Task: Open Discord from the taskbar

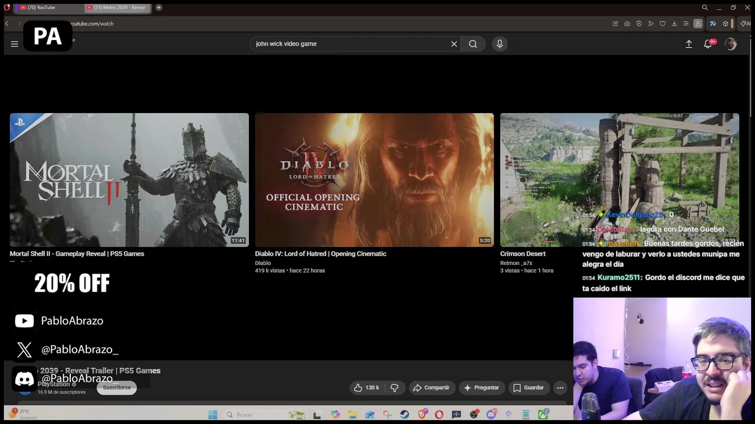Action: point(491,415)
